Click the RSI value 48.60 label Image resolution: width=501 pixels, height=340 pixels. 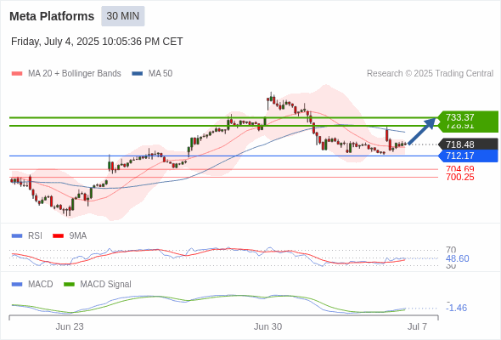[458, 258]
